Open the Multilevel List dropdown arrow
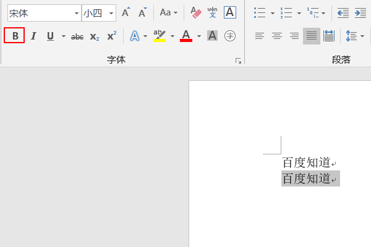 coord(323,13)
